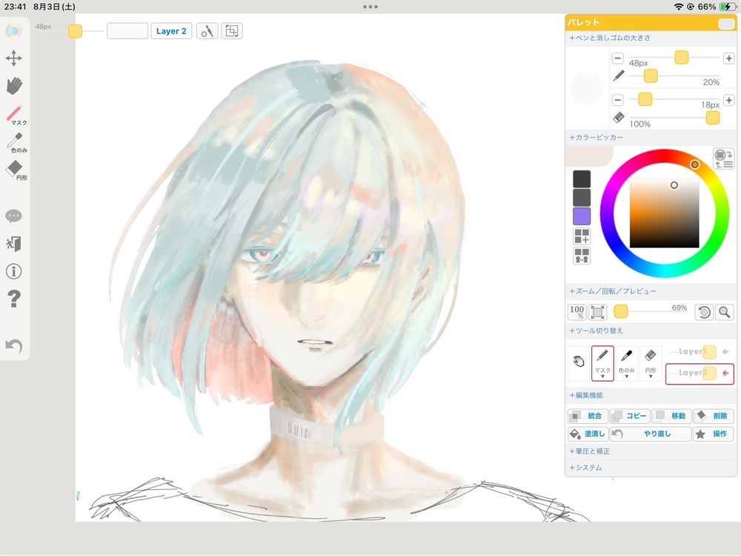Viewport: 741px width, 556px height.
Task: Pick the eyedropper tool in left sidebar
Action: [x=15, y=141]
